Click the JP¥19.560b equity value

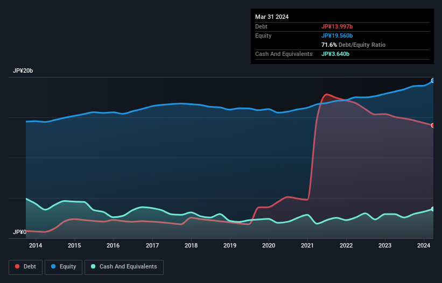click(x=337, y=36)
